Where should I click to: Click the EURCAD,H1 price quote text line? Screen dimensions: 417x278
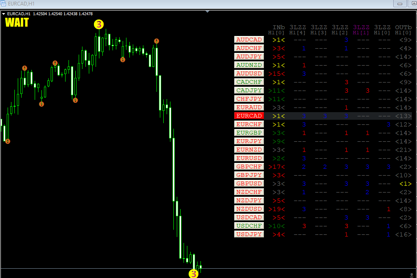(x=50, y=14)
